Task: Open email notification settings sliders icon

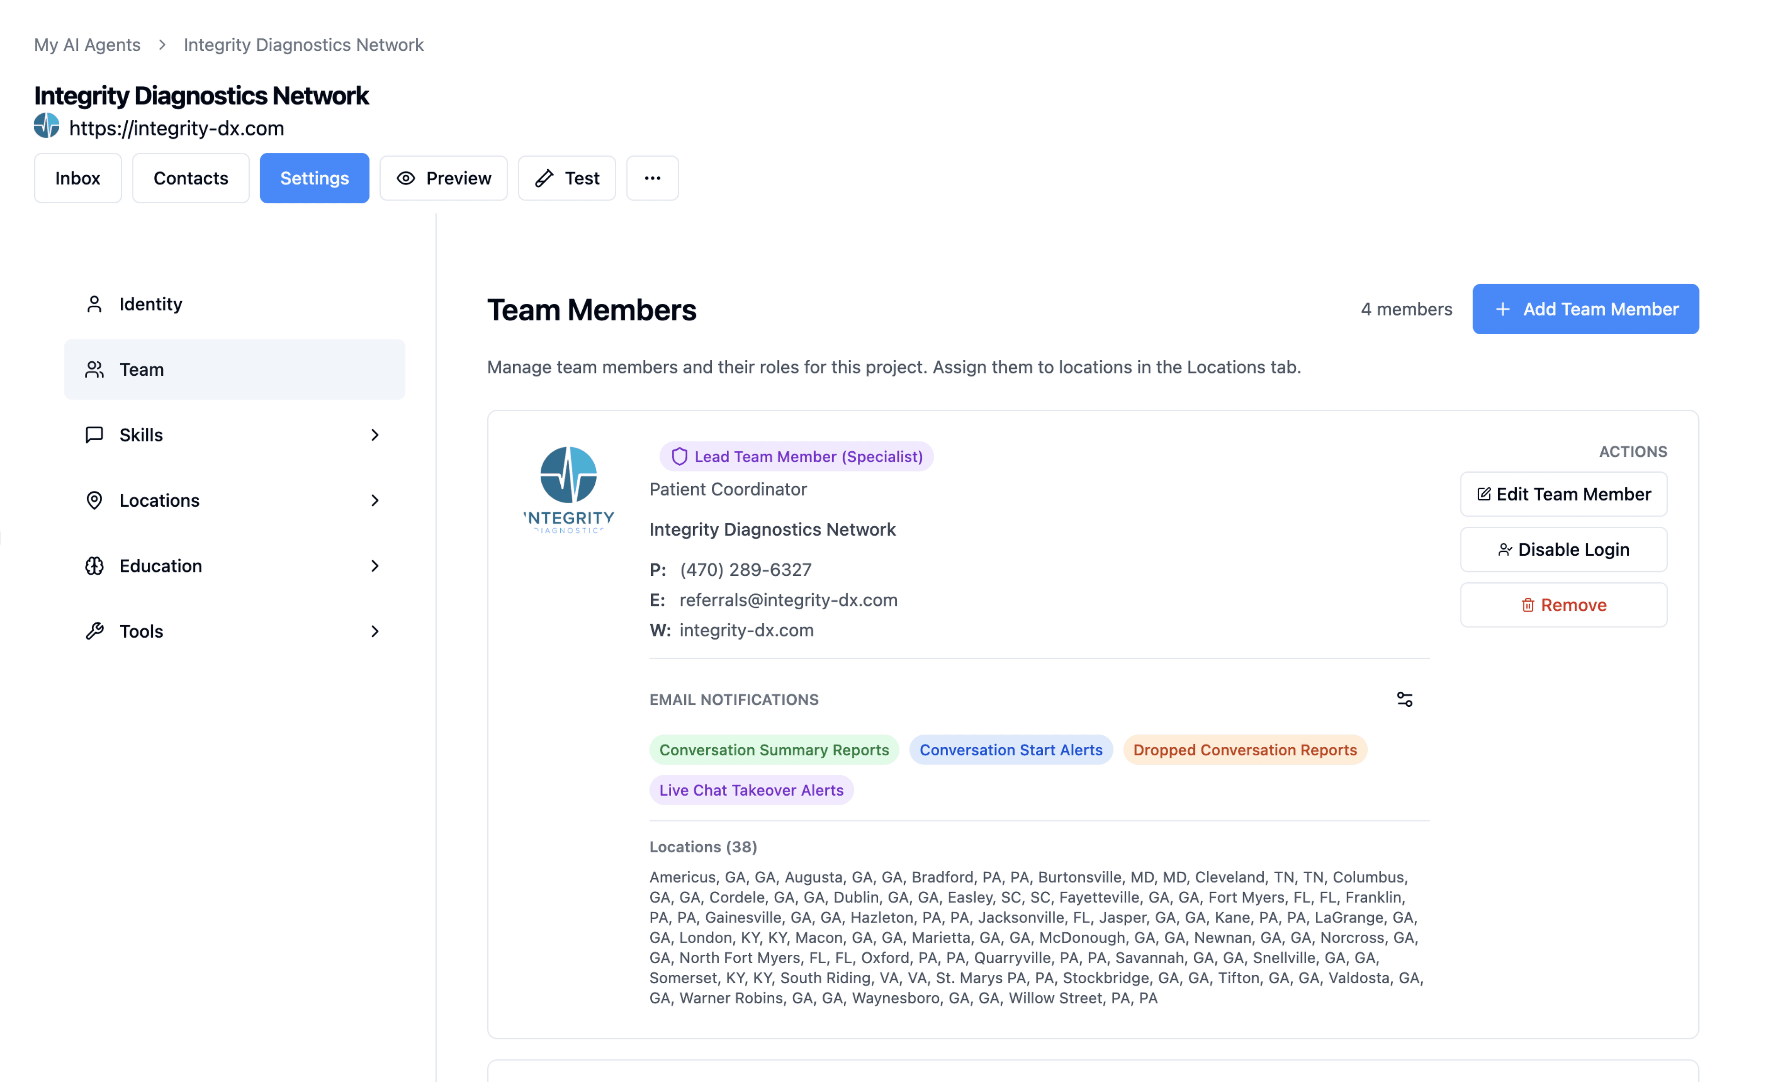Action: coord(1404,699)
